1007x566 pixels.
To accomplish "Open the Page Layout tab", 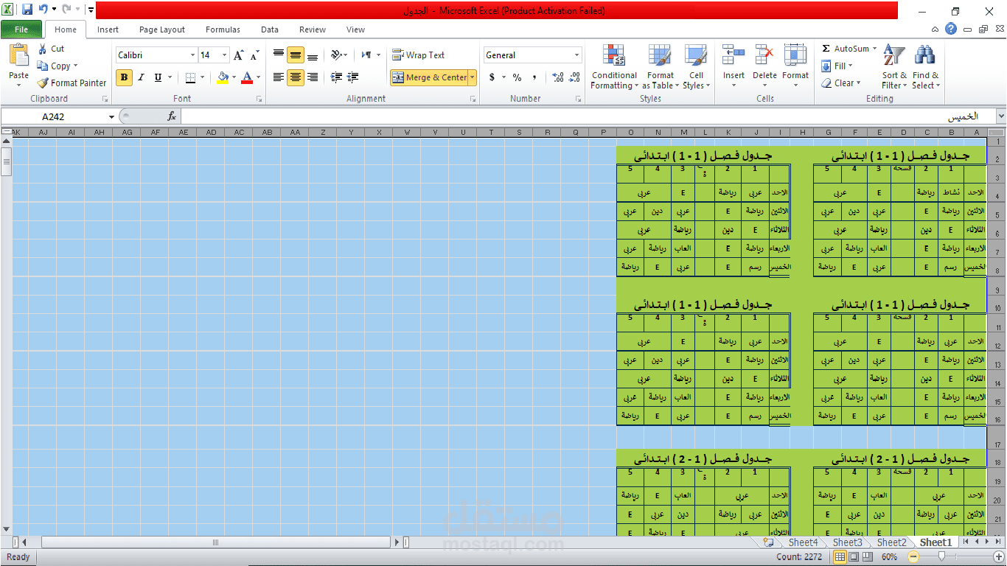I will pyautogui.click(x=161, y=29).
